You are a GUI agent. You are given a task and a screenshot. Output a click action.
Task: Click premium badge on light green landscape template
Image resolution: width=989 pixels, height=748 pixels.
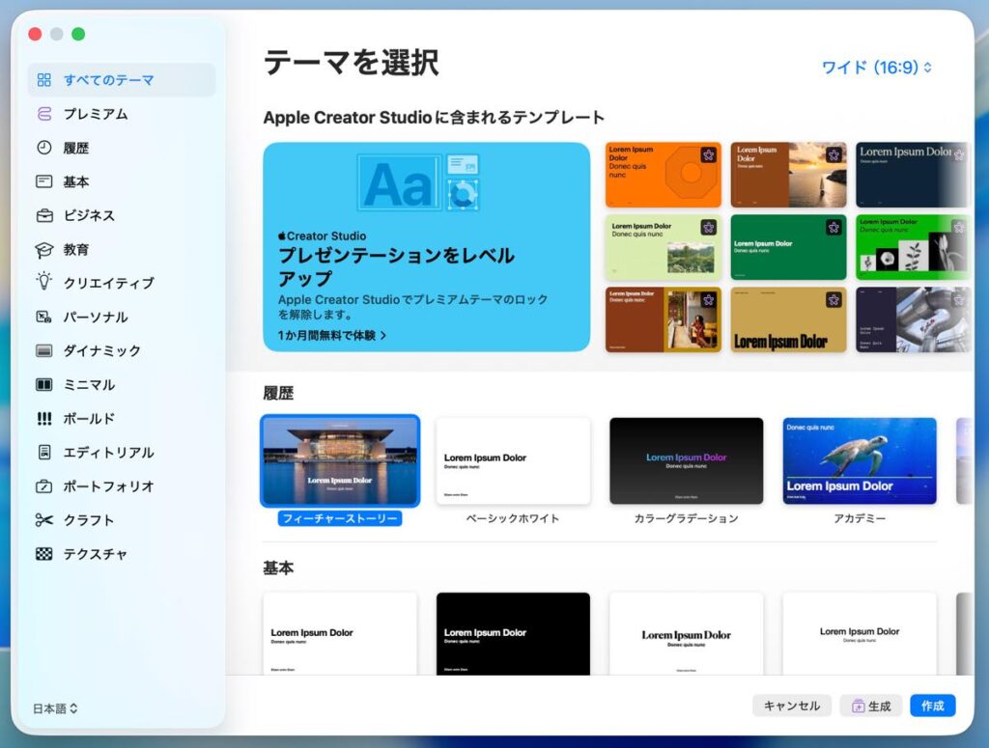coord(708,228)
